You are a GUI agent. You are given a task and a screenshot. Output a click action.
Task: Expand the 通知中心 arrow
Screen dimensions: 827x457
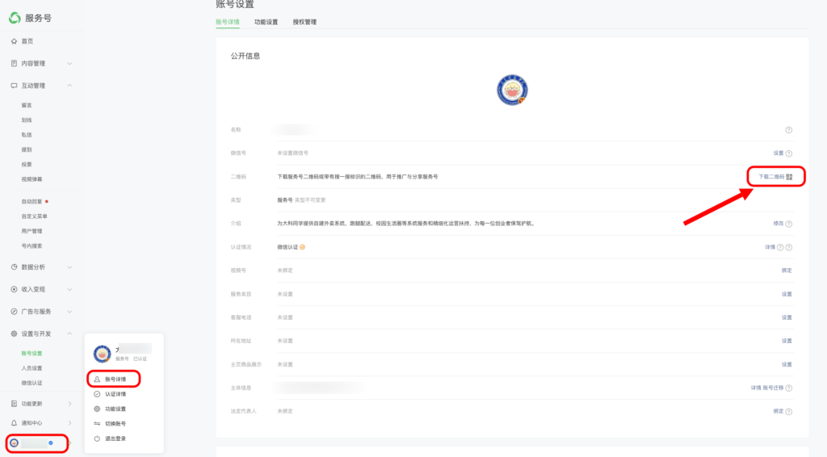(x=69, y=423)
